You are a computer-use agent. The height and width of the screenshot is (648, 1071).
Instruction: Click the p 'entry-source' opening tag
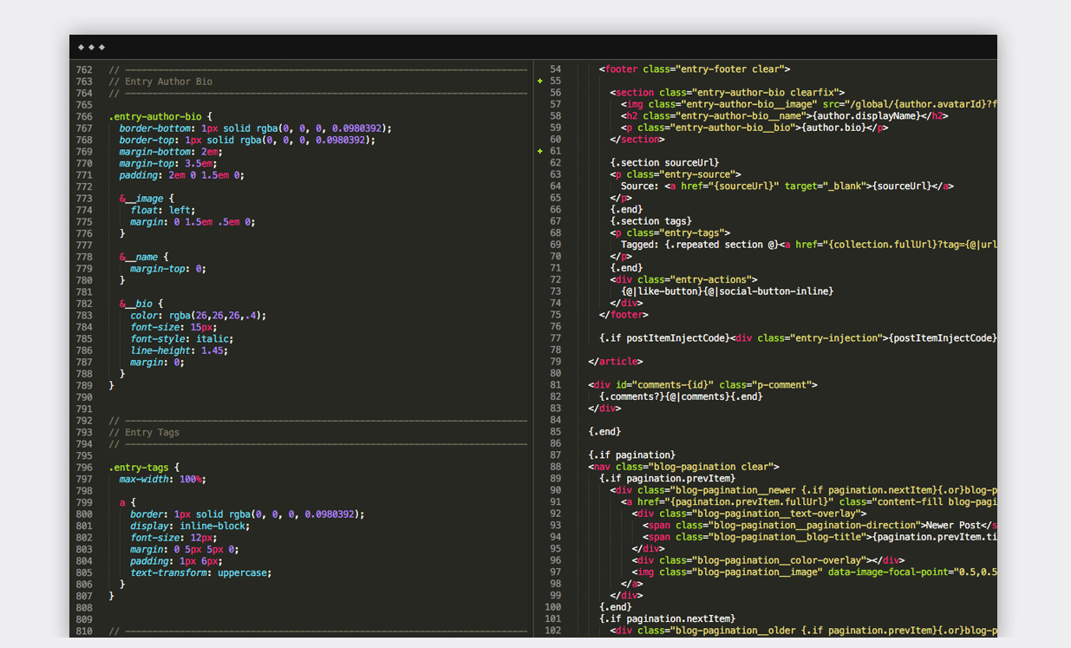pos(676,174)
